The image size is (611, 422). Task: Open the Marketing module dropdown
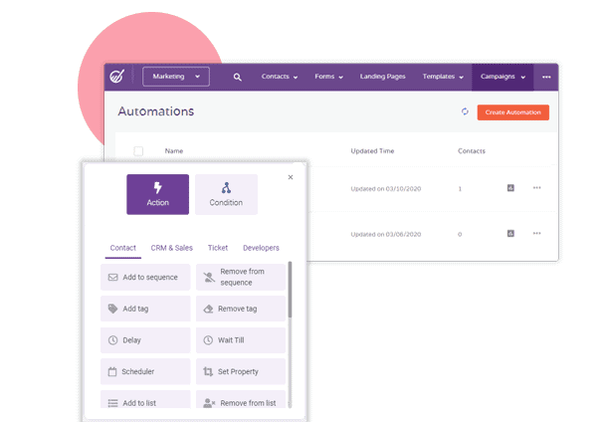(x=176, y=77)
